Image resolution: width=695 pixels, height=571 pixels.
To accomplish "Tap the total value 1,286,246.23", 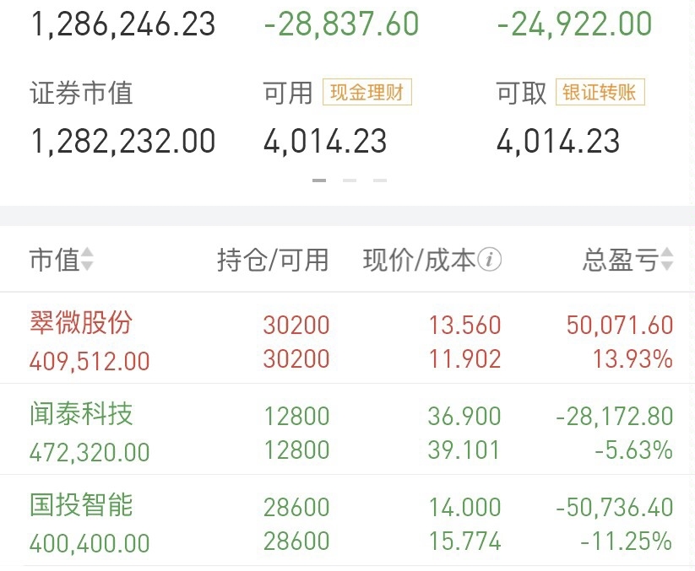I will 123,24.
